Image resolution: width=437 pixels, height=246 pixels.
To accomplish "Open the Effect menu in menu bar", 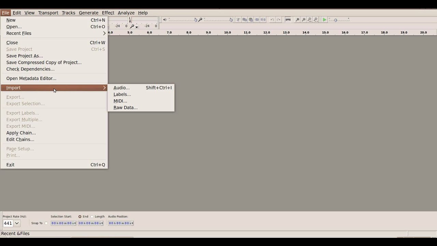I will [108, 13].
